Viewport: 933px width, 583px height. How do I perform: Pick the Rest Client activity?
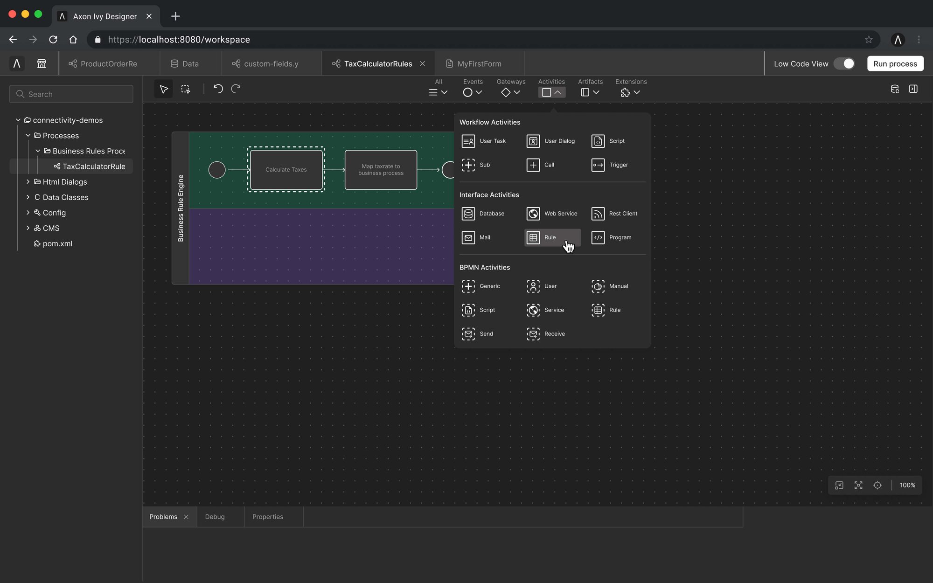[614, 214]
